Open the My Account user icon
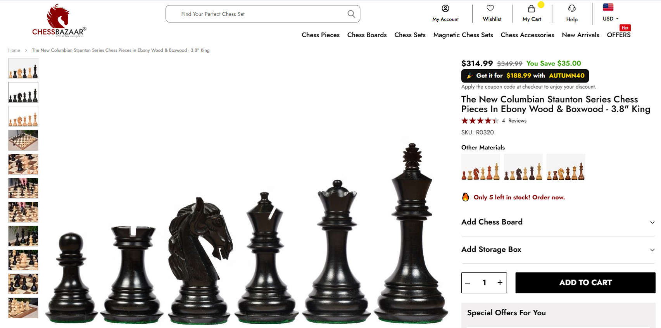661x328 pixels. click(445, 8)
